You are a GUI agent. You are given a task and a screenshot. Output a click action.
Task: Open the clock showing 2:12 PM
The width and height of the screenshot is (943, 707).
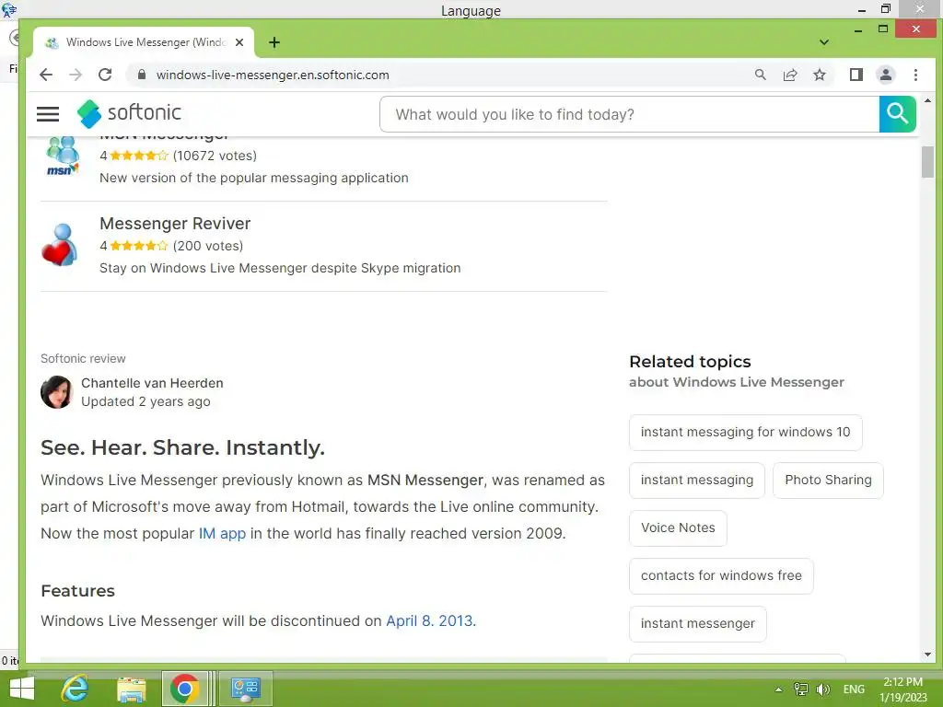tap(902, 689)
